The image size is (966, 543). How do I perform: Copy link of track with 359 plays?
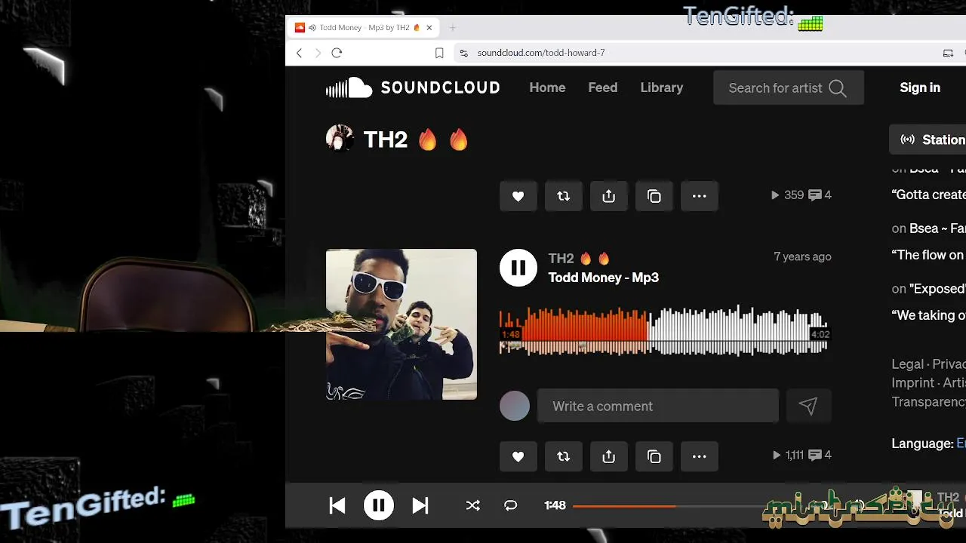(654, 196)
